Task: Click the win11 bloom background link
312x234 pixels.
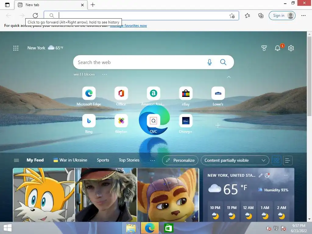Action: point(84,74)
